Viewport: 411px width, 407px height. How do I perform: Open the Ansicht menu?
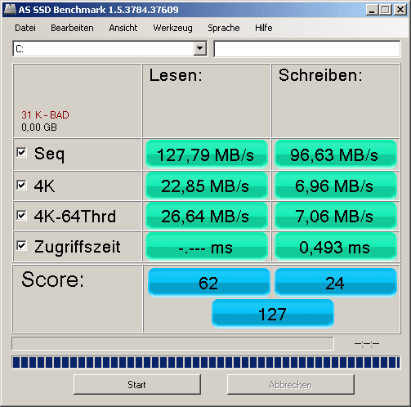[123, 28]
